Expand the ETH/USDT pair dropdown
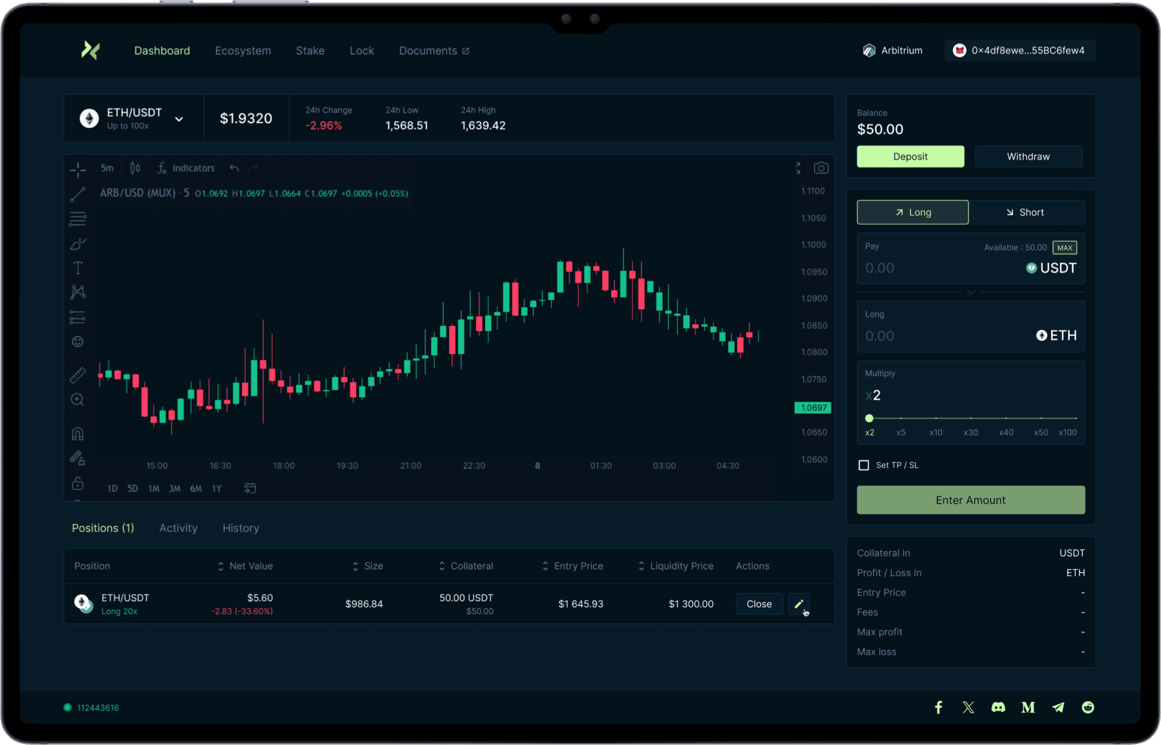 pyautogui.click(x=179, y=119)
